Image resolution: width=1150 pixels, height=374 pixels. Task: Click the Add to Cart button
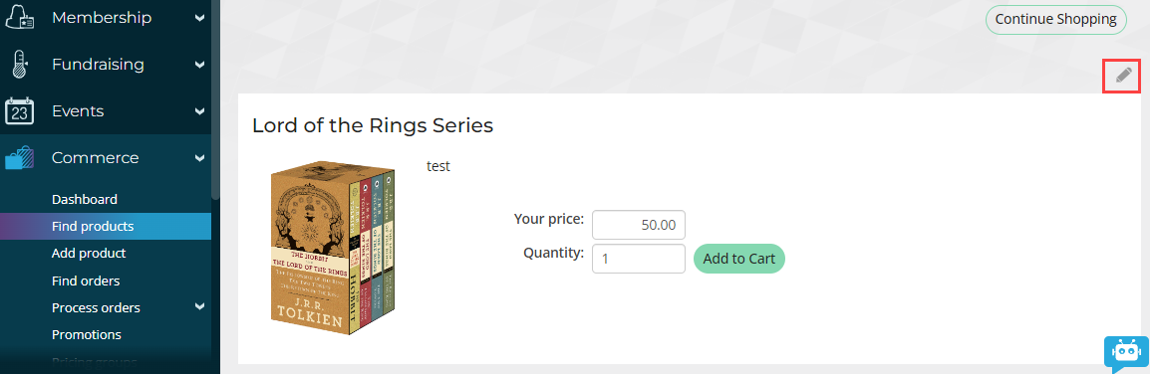click(739, 259)
